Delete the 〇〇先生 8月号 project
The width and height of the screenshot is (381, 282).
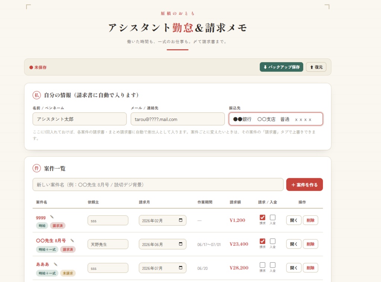(311, 244)
